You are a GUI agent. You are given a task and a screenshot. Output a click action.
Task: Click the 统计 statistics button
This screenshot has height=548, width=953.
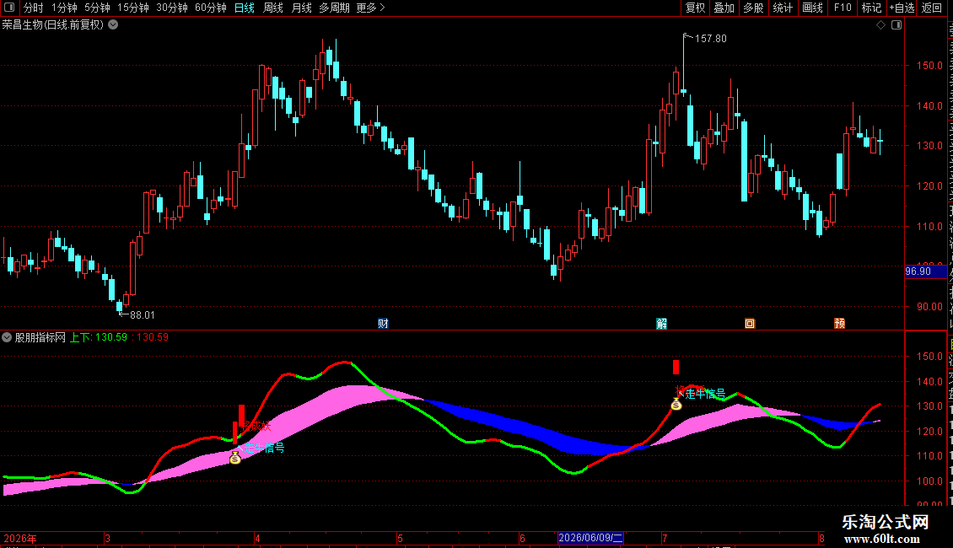click(782, 8)
